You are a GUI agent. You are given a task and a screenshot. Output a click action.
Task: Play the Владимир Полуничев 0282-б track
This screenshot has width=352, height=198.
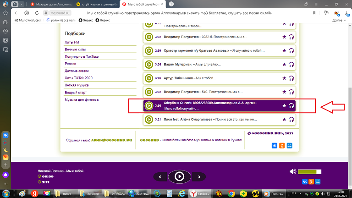tap(148, 37)
